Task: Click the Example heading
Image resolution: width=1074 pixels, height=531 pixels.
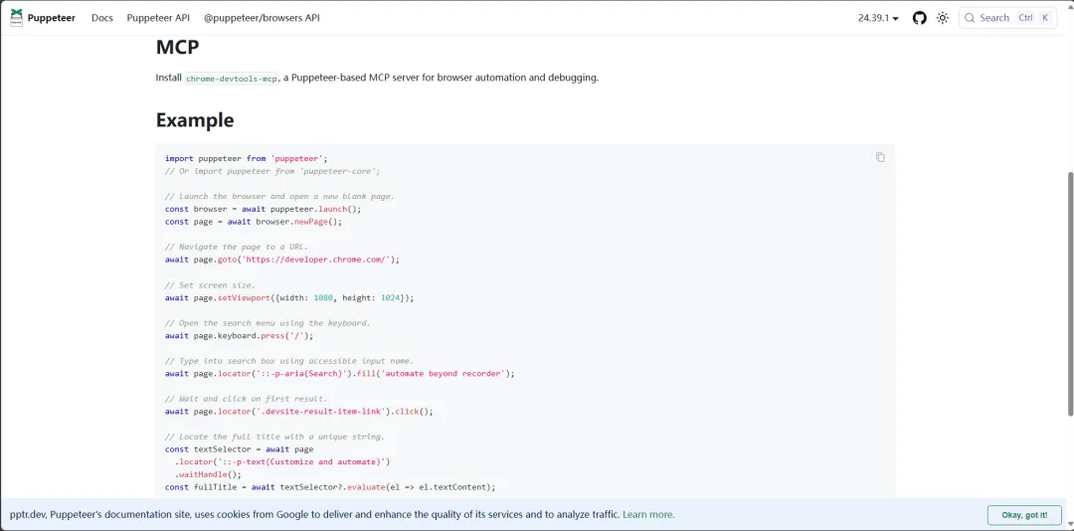Action: pyautogui.click(x=195, y=120)
